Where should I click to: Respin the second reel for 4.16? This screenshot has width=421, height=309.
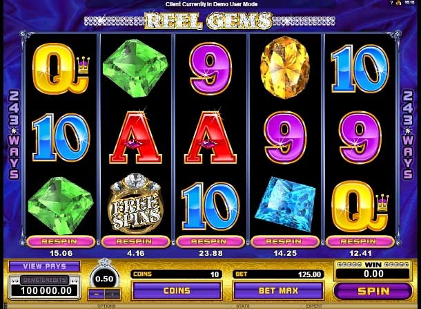tap(135, 241)
